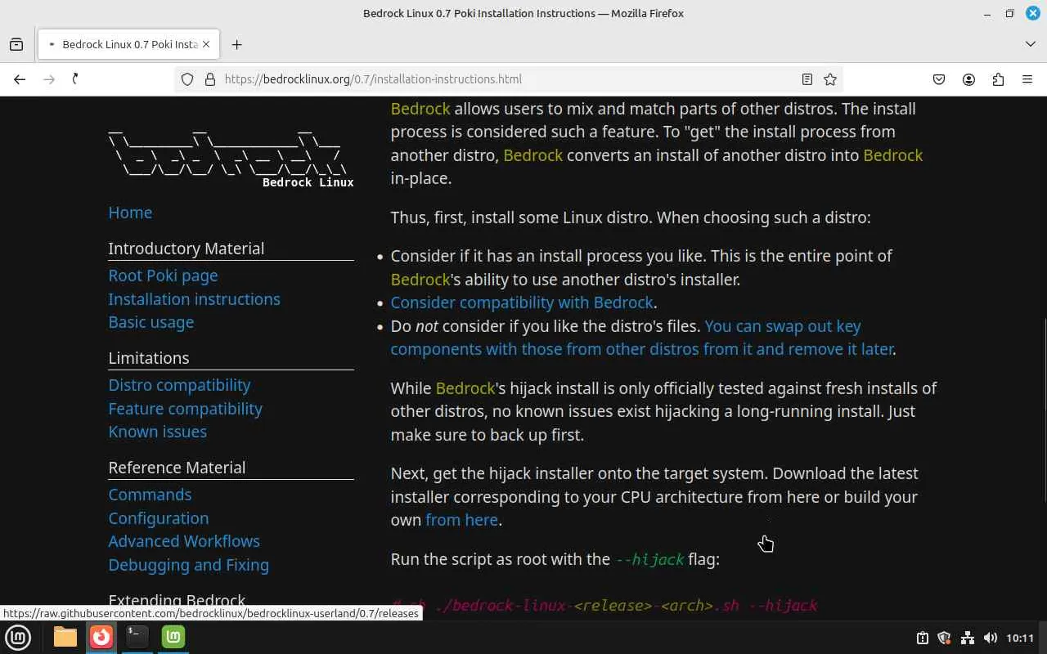
Task: Open Firefox View icon in tab bar
Action: 16,44
